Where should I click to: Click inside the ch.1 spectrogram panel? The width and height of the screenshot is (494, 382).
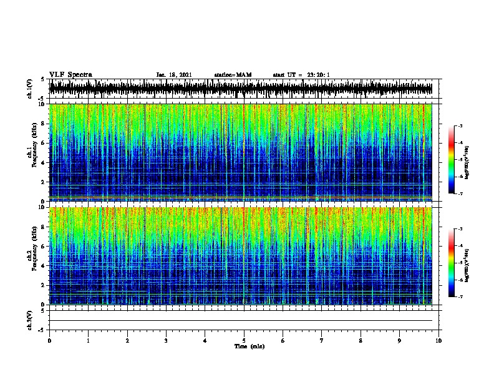coord(241,152)
